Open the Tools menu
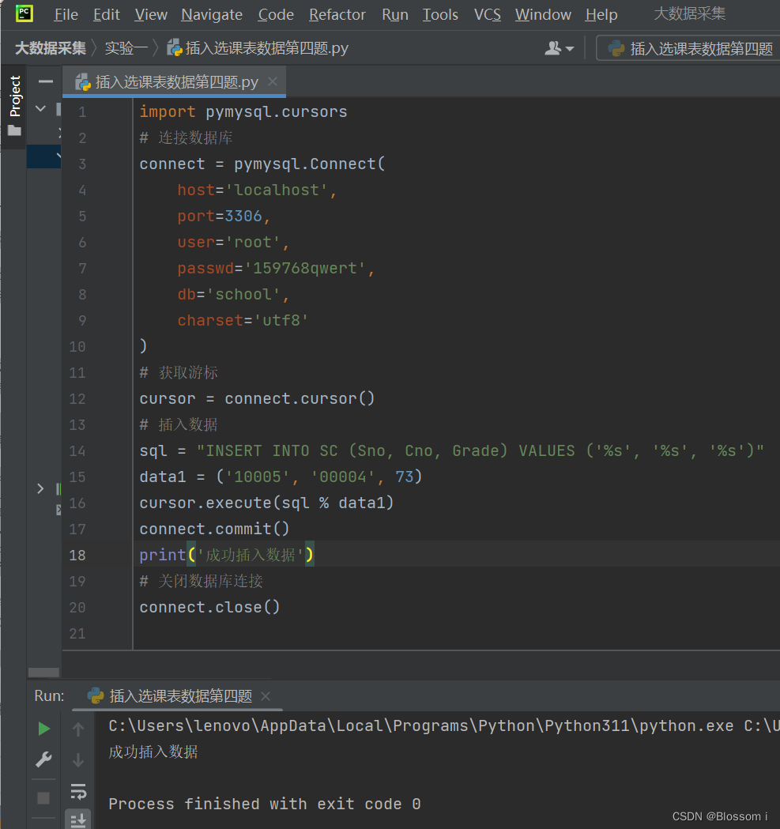 [440, 14]
